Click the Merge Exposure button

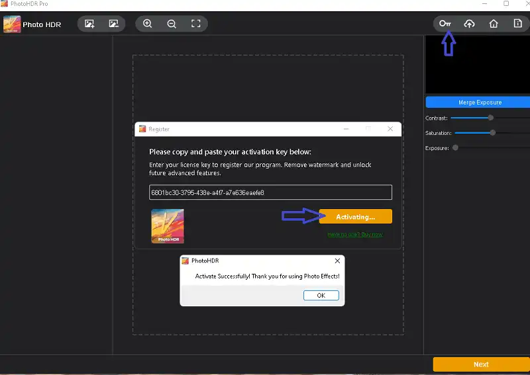(x=480, y=103)
